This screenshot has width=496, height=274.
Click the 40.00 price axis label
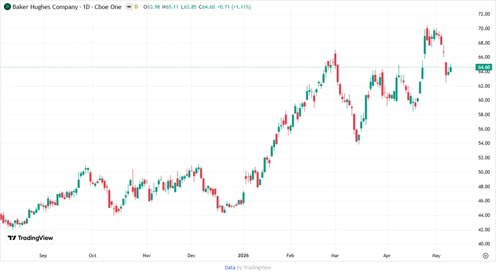[484, 244]
